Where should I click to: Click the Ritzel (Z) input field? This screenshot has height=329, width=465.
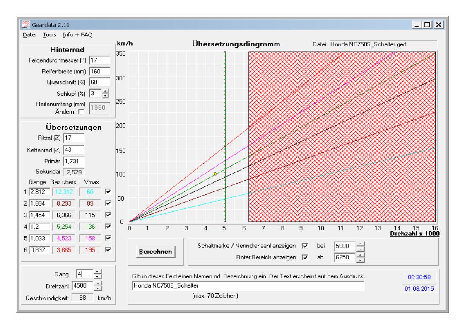(x=74, y=138)
